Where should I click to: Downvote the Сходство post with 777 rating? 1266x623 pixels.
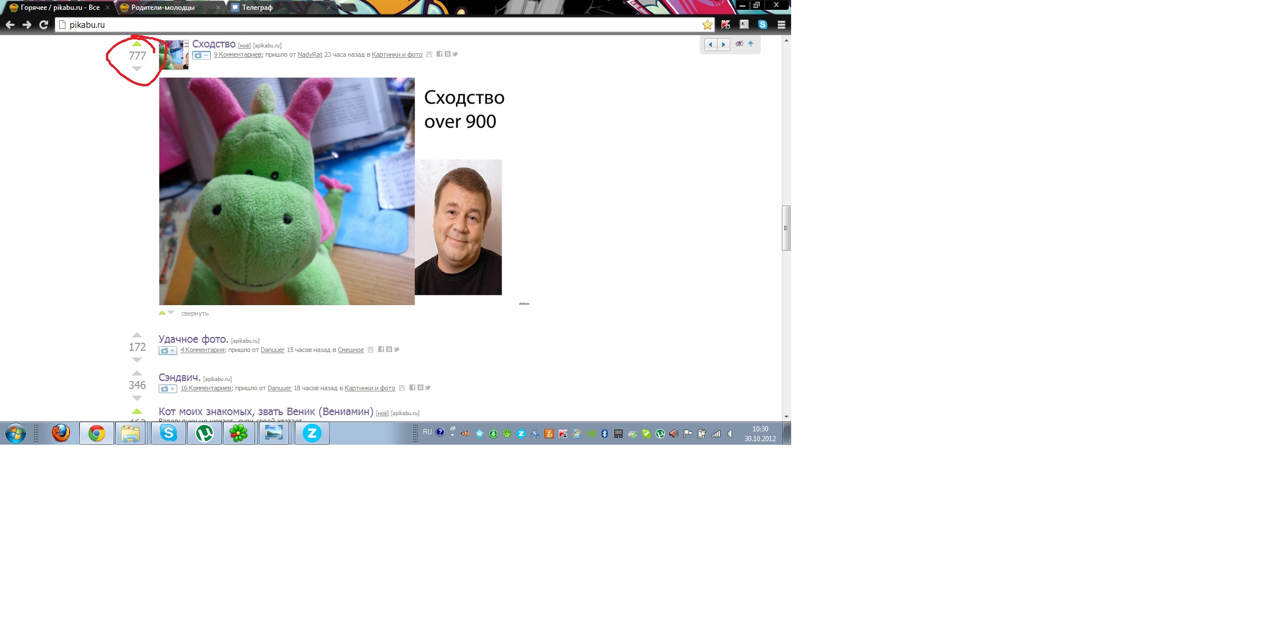(x=137, y=68)
